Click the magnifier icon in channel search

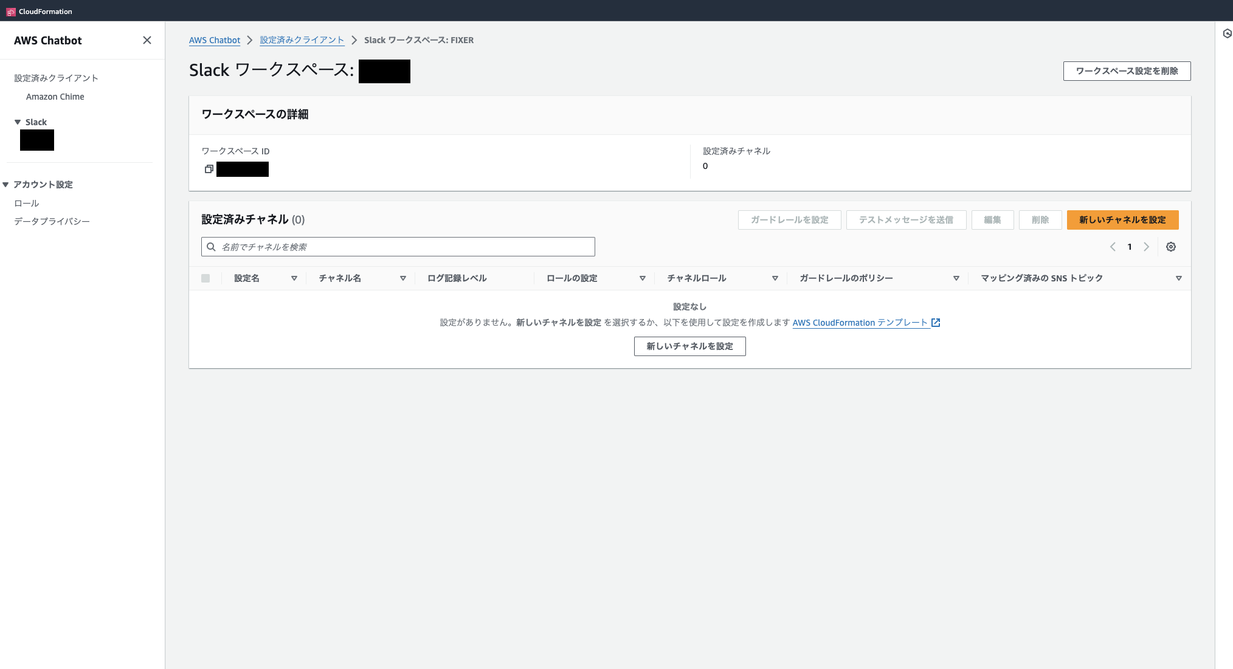point(211,247)
